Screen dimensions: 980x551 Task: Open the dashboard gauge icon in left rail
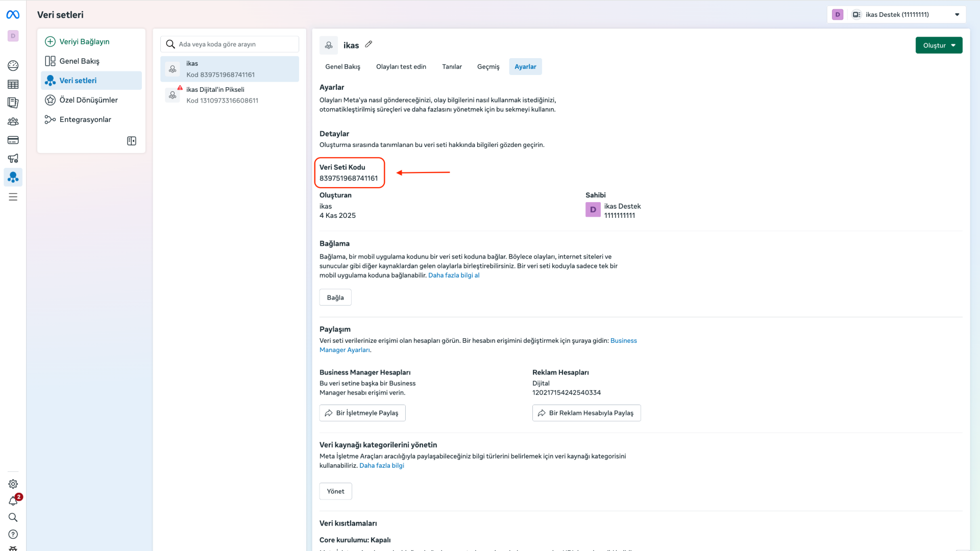[13, 65]
